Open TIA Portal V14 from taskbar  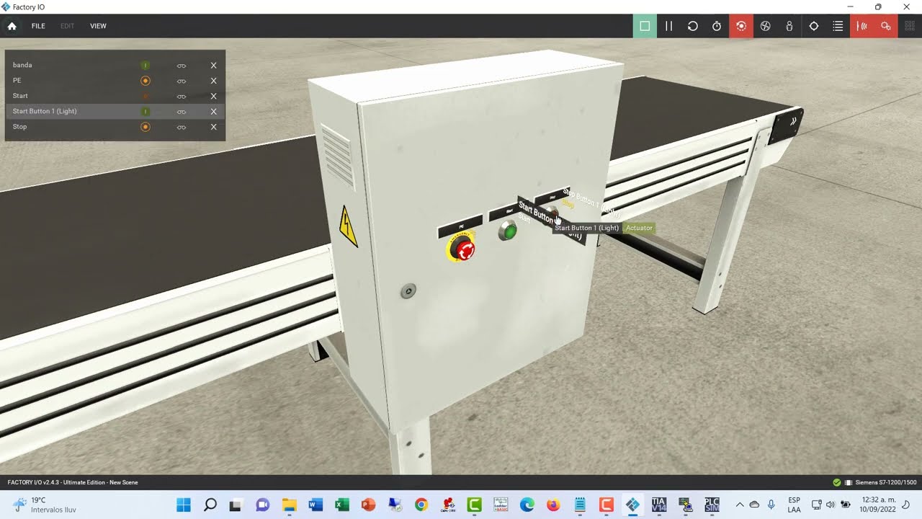tap(658, 505)
